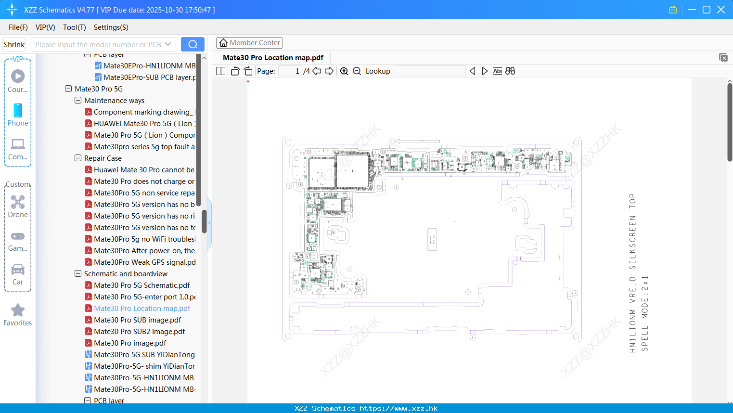Zoom out of the PDF
Viewport: 733px width, 413px height.
pyautogui.click(x=357, y=71)
